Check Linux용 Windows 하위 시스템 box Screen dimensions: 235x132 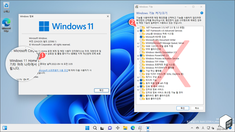pos(141,34)
